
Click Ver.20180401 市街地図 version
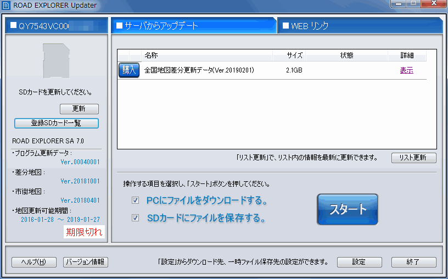[x=80, y=200]
